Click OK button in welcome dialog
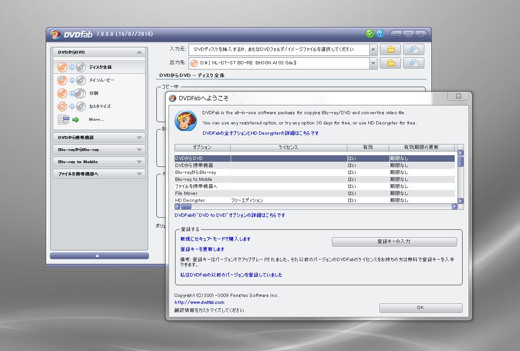 (421, 308)
